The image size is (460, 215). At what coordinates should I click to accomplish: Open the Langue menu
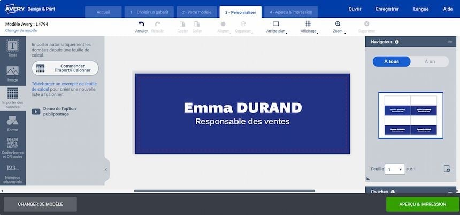click(x=421, y=9)
